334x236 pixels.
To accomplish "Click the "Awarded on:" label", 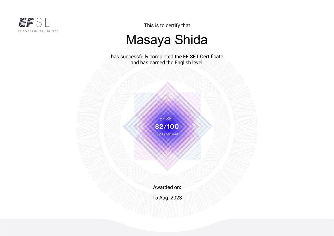I will coord(167,187).
